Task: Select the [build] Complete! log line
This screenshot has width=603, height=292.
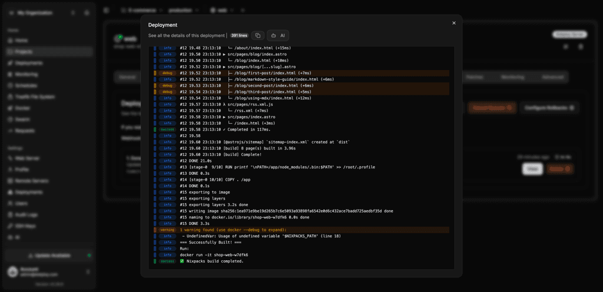Action: (220, 154)
